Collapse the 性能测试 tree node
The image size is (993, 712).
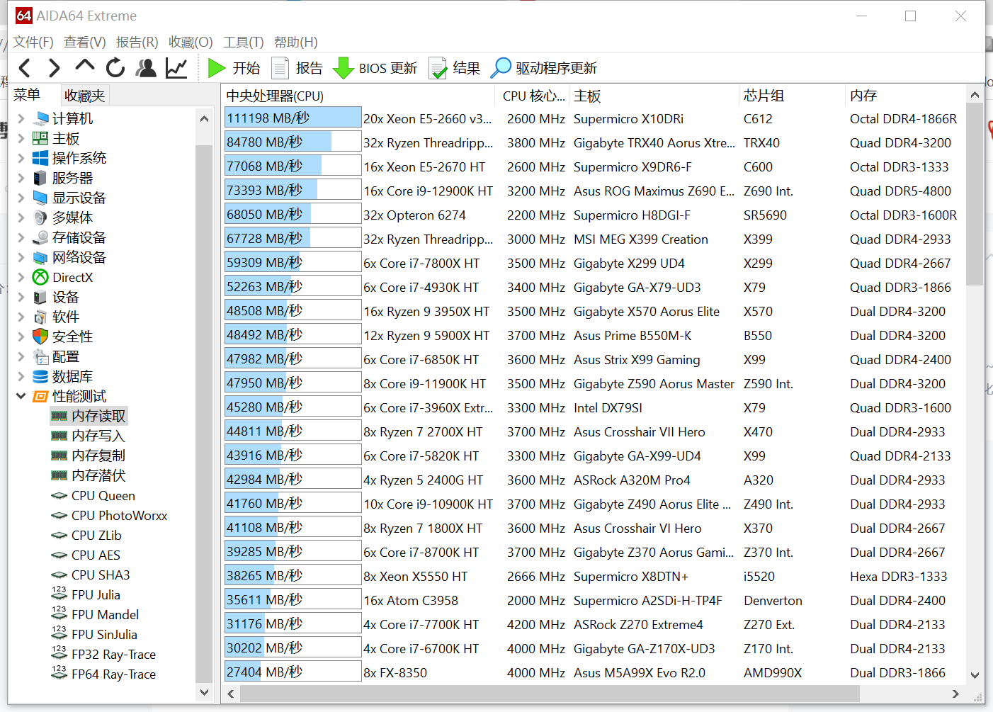[21, 396]
